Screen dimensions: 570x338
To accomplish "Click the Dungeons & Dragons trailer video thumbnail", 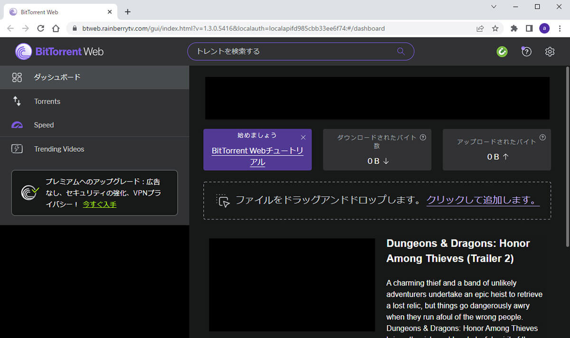I will pyautogui.click(x=292, y=285).
